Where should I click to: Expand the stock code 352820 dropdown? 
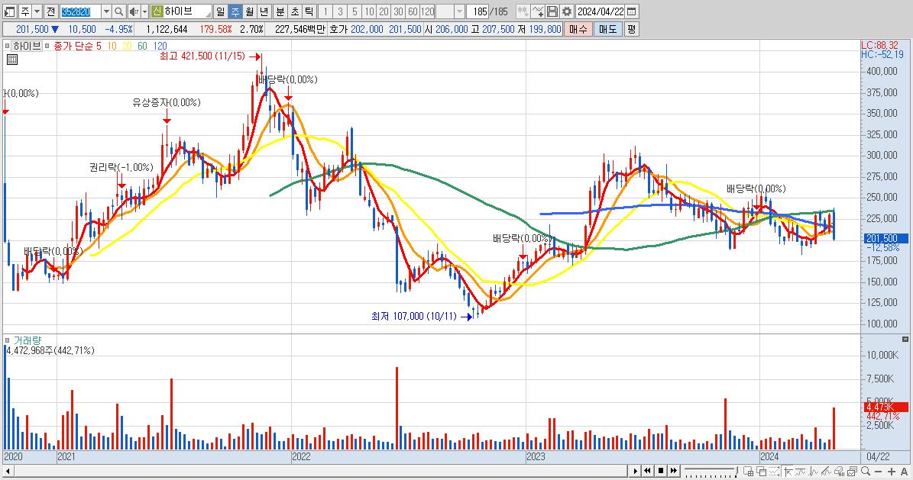point(106,11)
